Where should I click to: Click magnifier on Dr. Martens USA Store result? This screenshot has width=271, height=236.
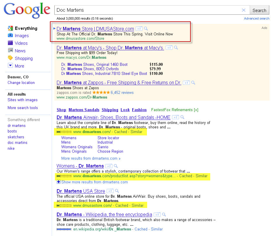pyautogui.click(x=117, y=191)
